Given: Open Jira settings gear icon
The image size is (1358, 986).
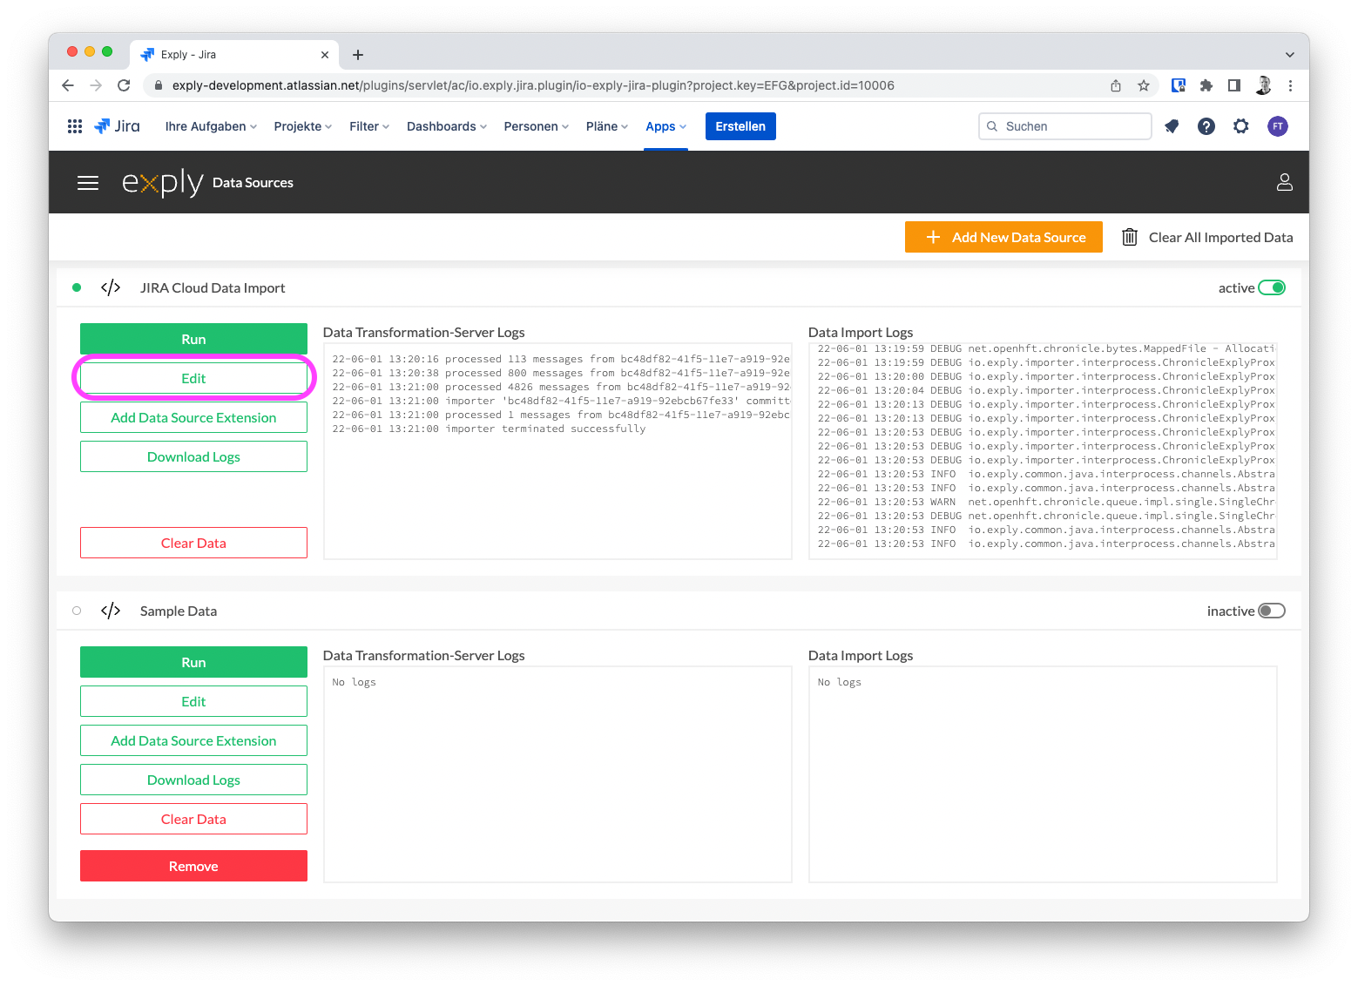Looking at the screenshot, I should click(x=1241, y=126).
